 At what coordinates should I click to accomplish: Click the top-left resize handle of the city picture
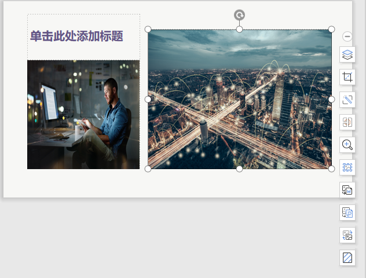pos(148,29)
